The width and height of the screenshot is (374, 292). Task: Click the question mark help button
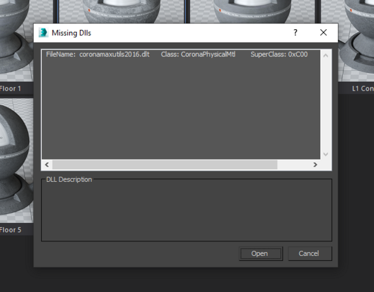coord(295,32)
